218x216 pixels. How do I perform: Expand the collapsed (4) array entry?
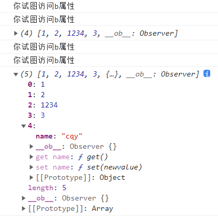coord(16,33)
